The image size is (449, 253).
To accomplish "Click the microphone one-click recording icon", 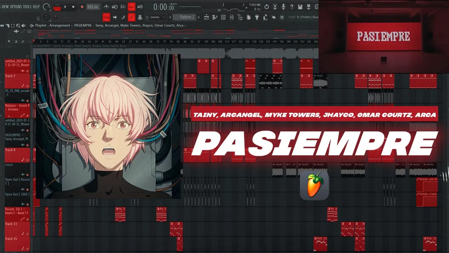I will (283, 7).
